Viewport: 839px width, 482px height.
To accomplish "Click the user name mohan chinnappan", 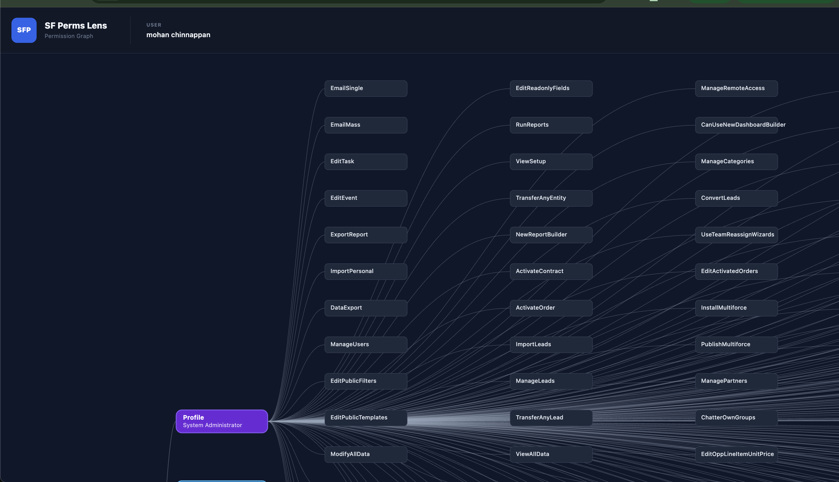I will click(178, 35).
